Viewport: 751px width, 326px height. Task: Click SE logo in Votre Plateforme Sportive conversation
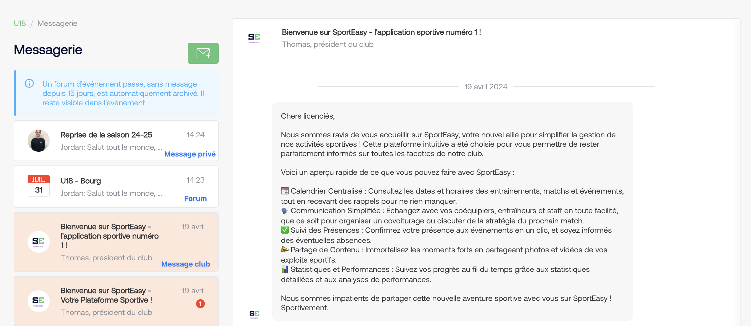coord(38,301)
